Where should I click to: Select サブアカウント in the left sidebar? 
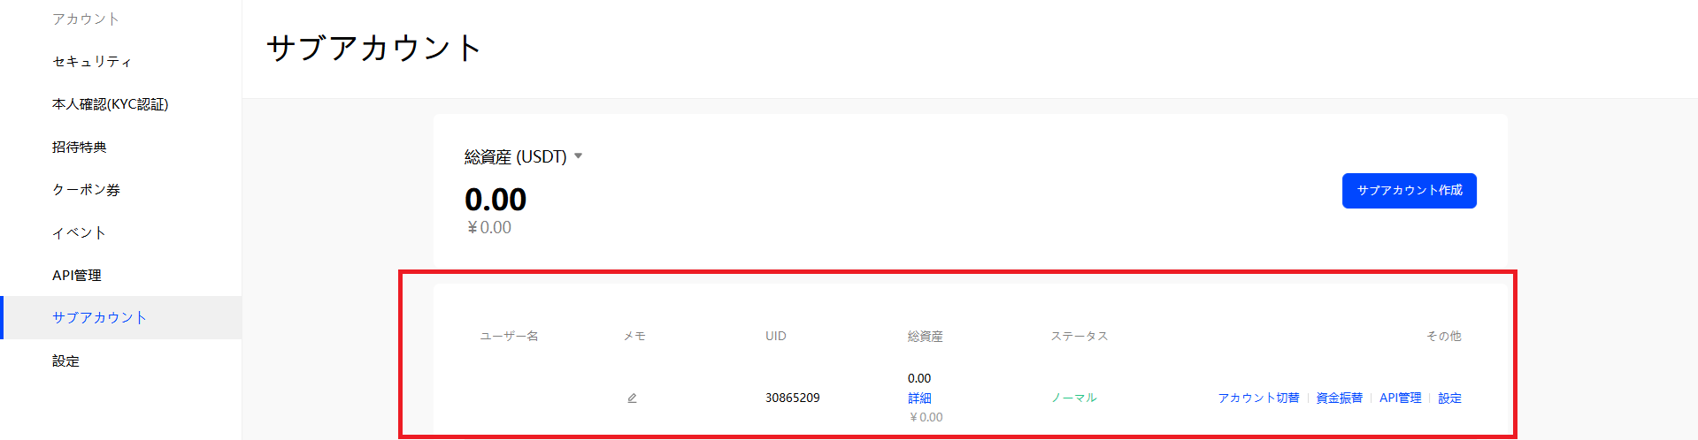[x=99, y=318]
